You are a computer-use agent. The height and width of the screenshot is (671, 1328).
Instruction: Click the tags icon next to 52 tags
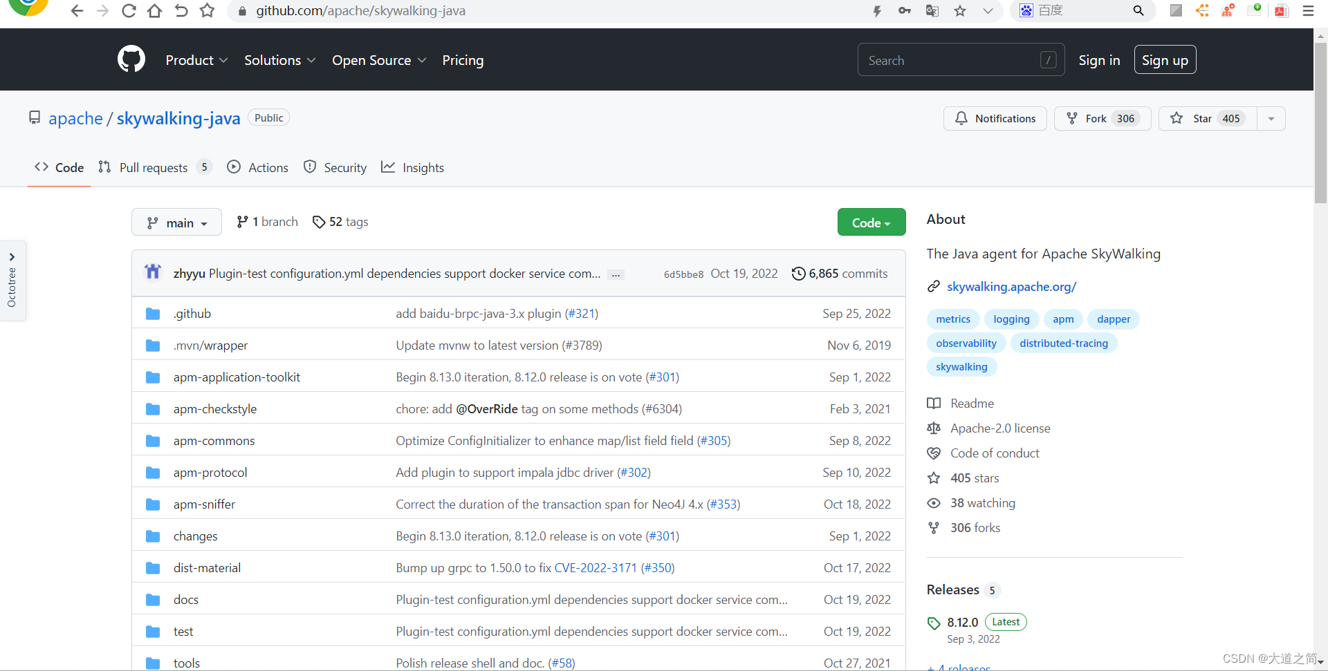[x=319, y=222]
